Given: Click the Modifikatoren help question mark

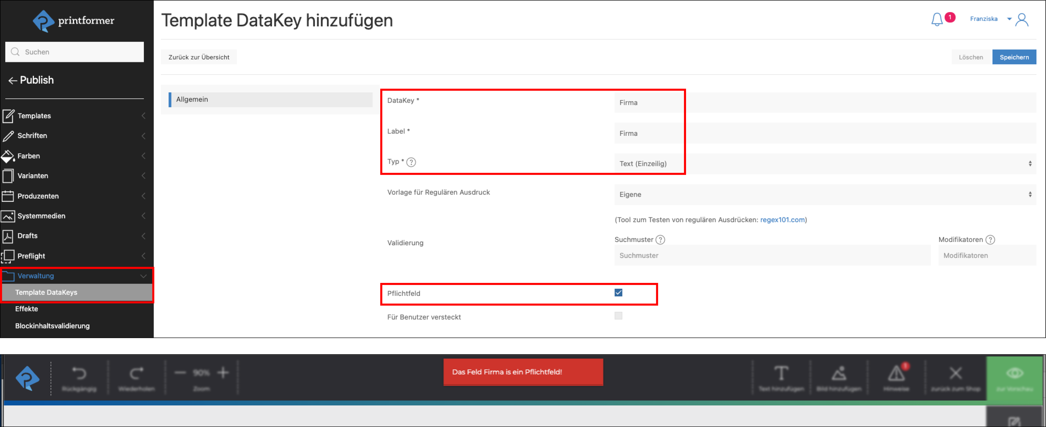Looking at the screenshot, I should [990, 239].
